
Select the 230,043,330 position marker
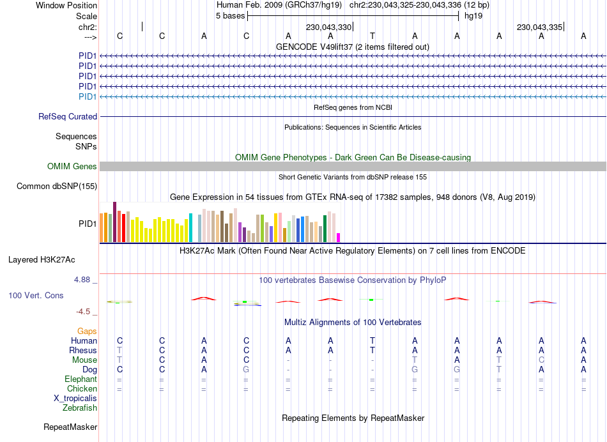[328, 27]
